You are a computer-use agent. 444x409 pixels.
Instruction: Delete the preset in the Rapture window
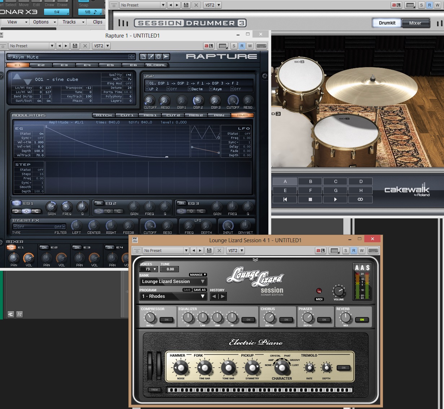[x=85, y=46]
